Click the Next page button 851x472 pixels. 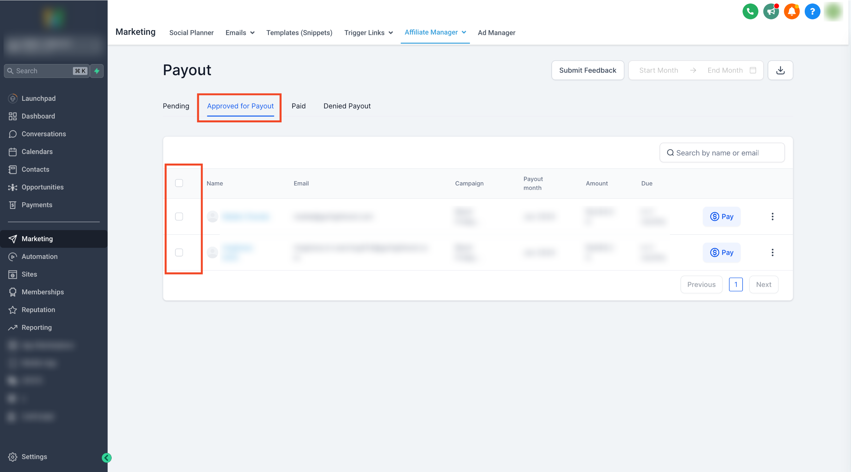point(763,284)
